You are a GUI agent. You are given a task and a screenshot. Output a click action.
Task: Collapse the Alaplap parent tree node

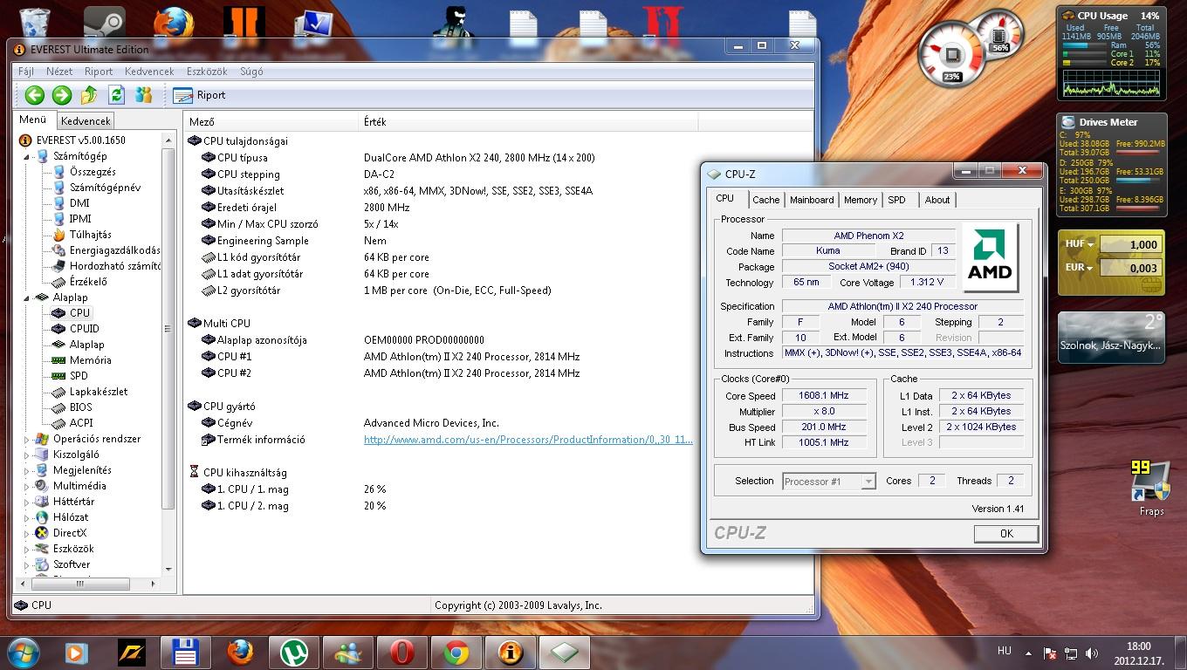27,297
